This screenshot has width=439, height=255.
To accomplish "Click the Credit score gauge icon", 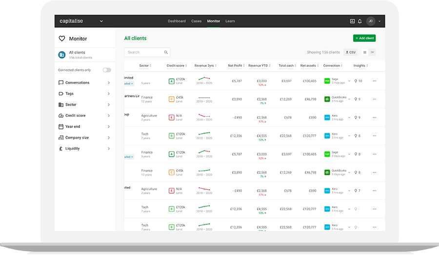I will point(61,116).
